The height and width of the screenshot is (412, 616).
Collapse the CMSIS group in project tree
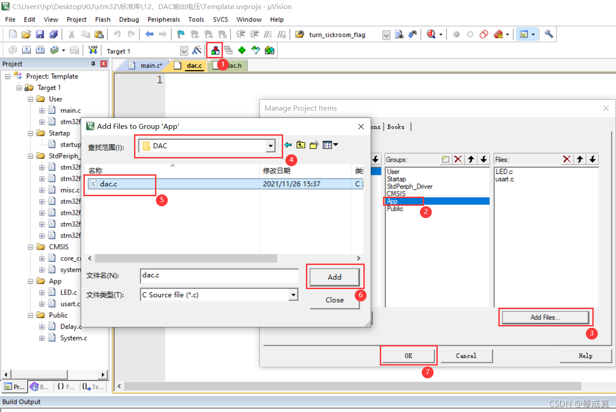coord(31,247)
